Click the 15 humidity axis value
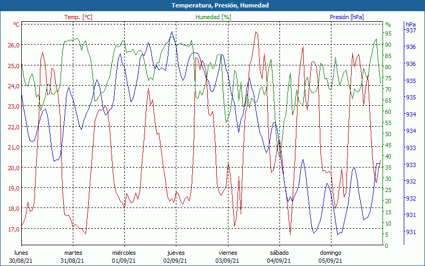This screenshot has width=425, height=266. [388, 212]
